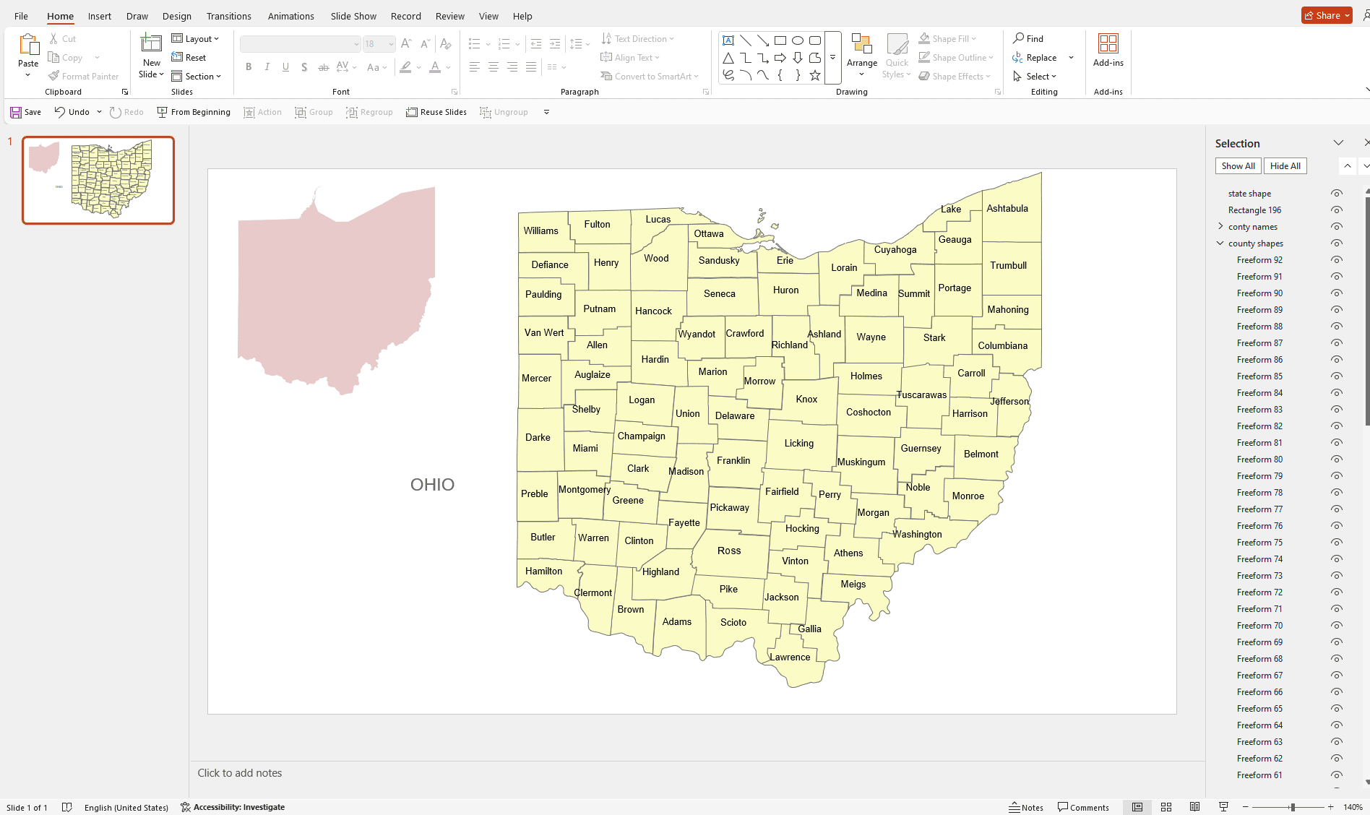1370x815 pixels.
Task: Click the Show All button
Action: (1238, 166)
